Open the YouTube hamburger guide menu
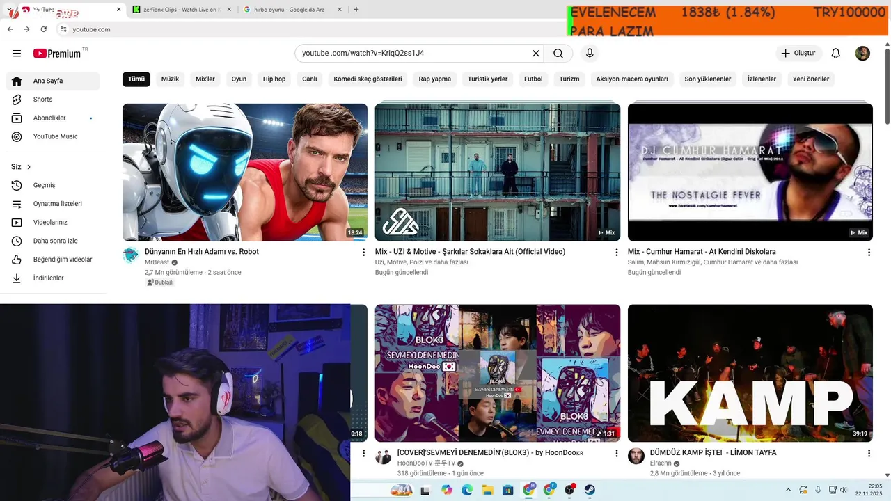 coord(17,54)
